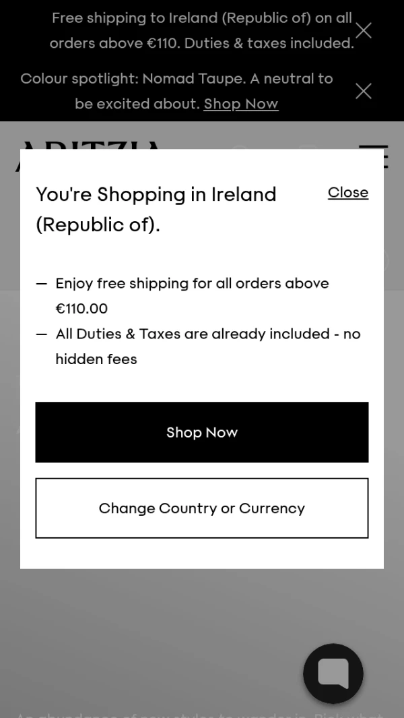Click the "(Republic of)." heading line
This screenshot has width=404, height=718.
98,225
